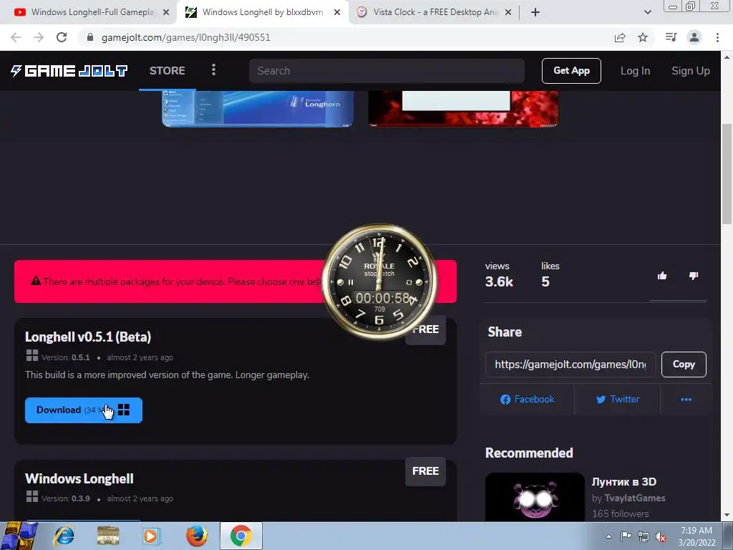Bookmark this page with star icon
Screen dimensions: 733x550
click(x=643, y=37)
